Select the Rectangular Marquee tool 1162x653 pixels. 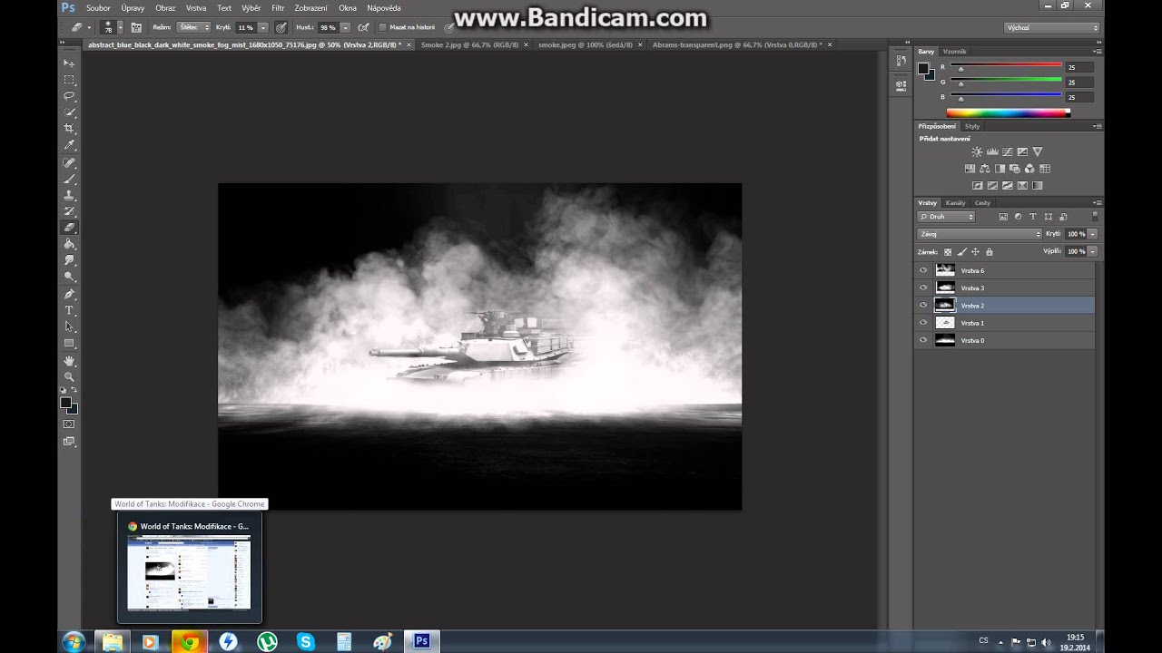tap(69, 80)
